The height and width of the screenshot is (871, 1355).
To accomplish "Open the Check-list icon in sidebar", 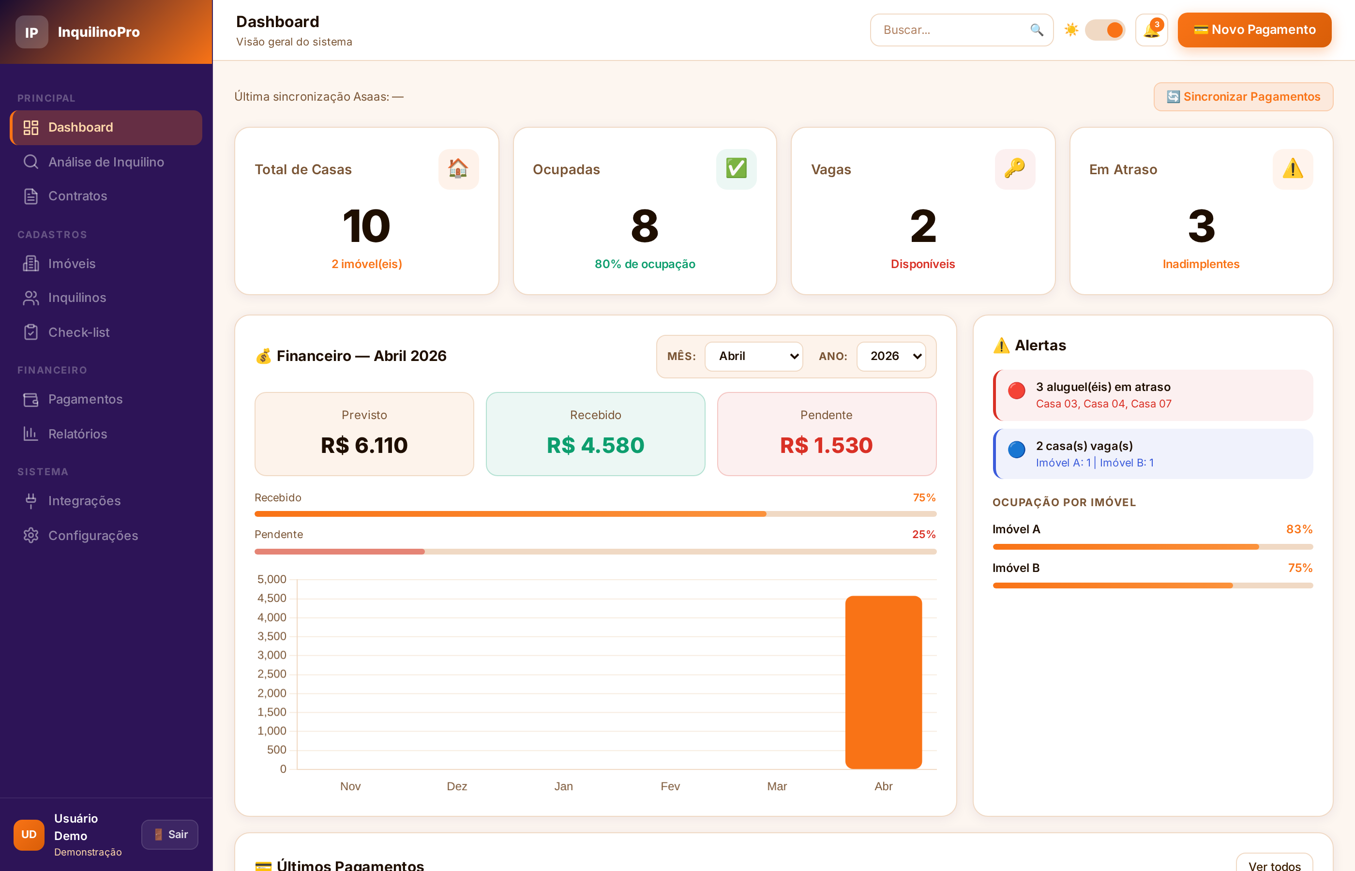I will coord(30,332).
